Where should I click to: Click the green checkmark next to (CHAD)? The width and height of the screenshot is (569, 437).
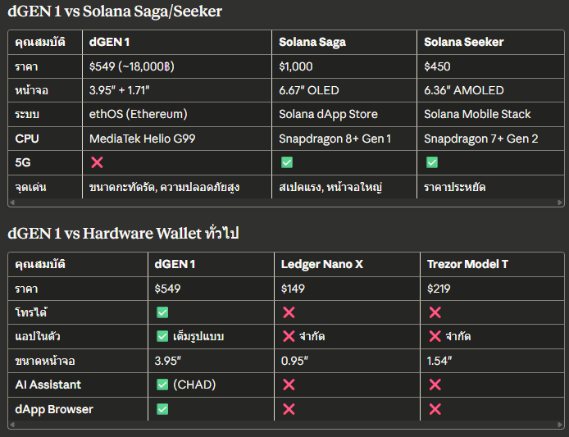[x=162, y=385]
